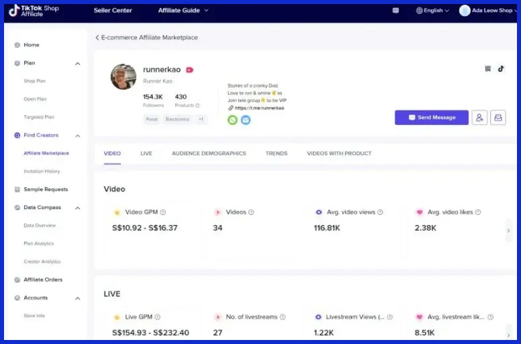Go to Shop Plan in sidebar
This screenshot has height=344, width=521.
point(34,81)
